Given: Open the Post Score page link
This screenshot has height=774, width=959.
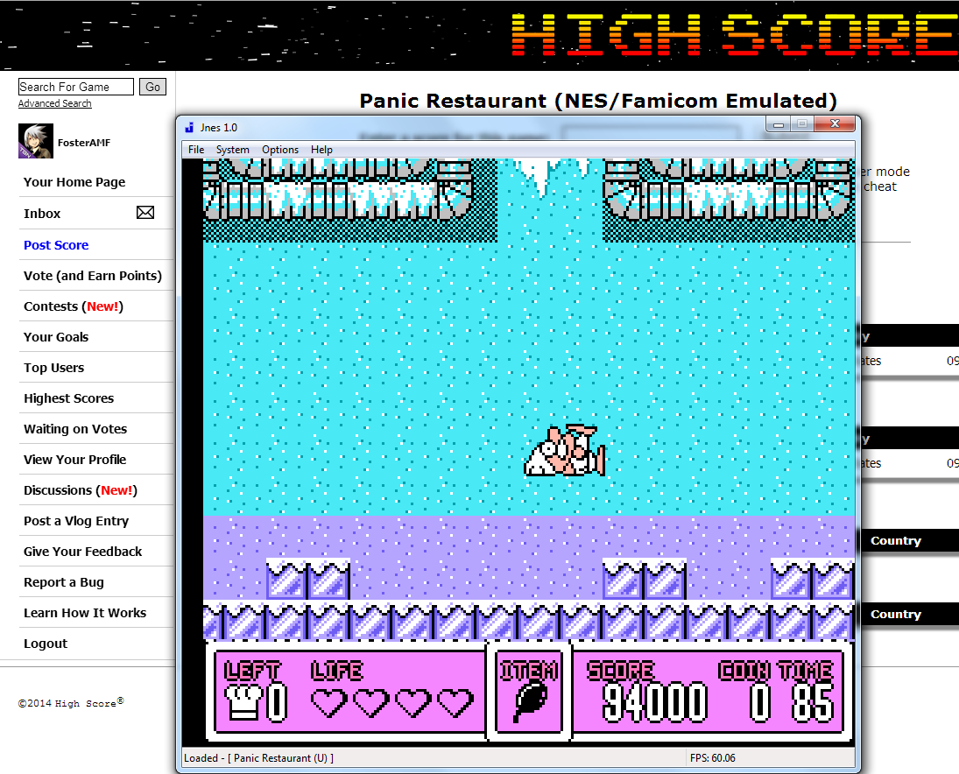Looking at the screenshot, I should point(56,245).
